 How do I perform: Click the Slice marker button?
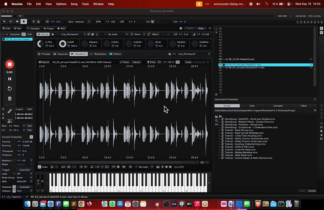pyautogui.click(x=151, y=62)
